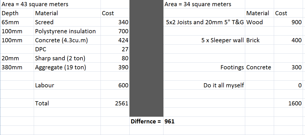Select the "Labour" row label cell
305x135 pixels.
point(45,86)
